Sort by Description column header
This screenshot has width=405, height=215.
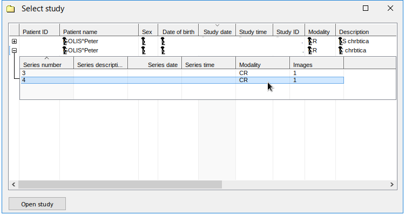366,30
